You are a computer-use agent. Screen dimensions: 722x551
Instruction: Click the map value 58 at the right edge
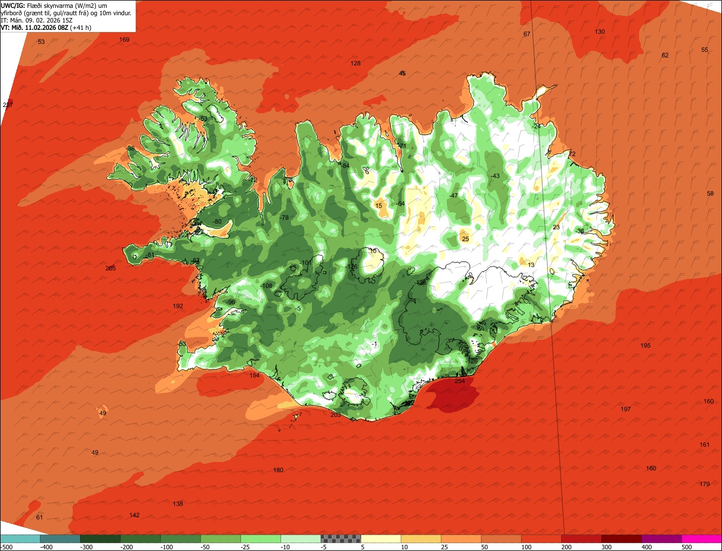click(x=710, y=193)
